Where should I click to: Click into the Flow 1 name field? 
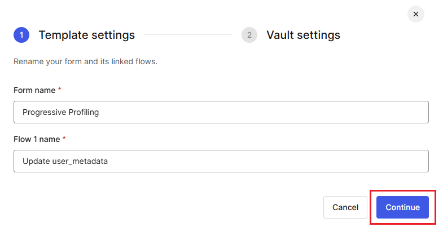(221, 161)
